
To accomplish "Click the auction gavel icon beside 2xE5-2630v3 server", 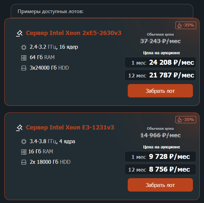I will [19, 33].
